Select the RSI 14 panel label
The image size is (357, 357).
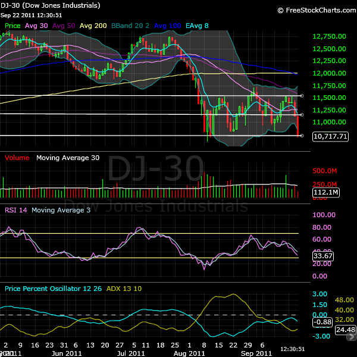tap(16, 210)
